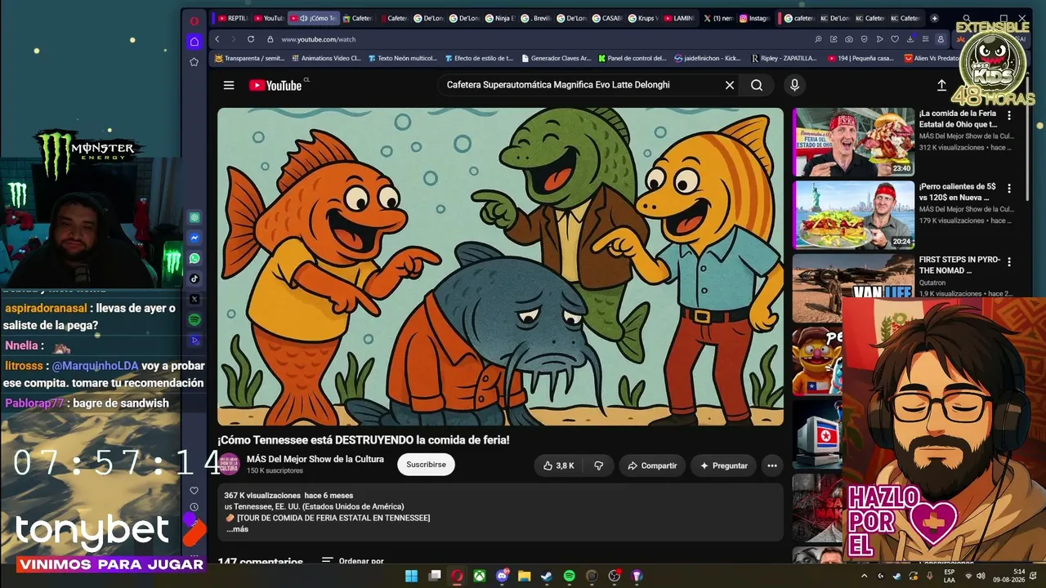
Task: Dislike the Tennessee fair food video
Action: click(598, 465)
